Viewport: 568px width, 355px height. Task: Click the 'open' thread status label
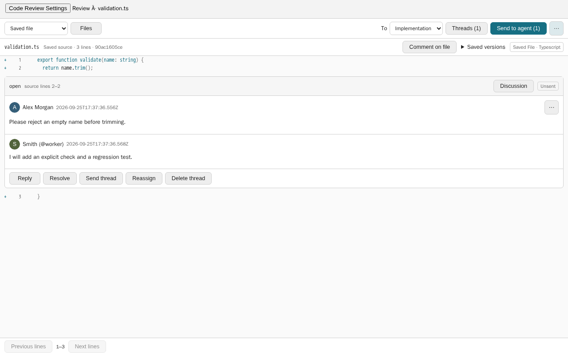tap(15, 86)
